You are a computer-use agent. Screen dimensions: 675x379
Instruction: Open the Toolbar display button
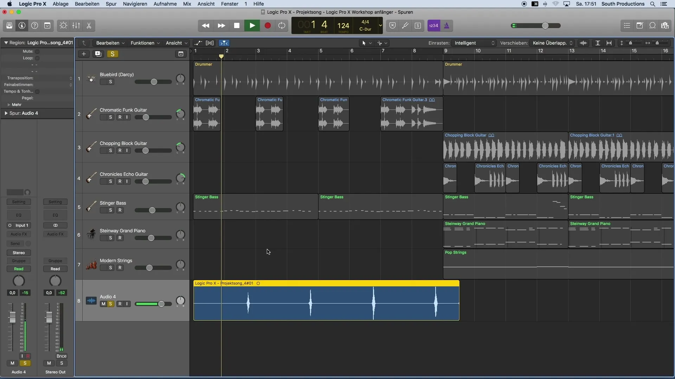(47, 26)
